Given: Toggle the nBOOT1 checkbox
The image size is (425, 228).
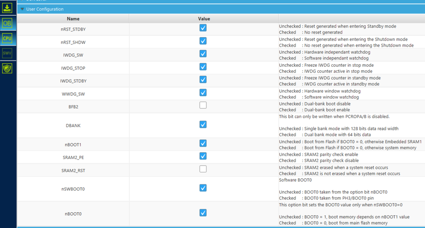Looking at the screenshot, I should (x=203, y=143).
